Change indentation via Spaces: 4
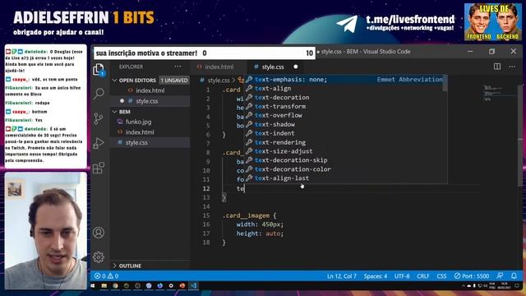526x296 pixels. [376, 276]
